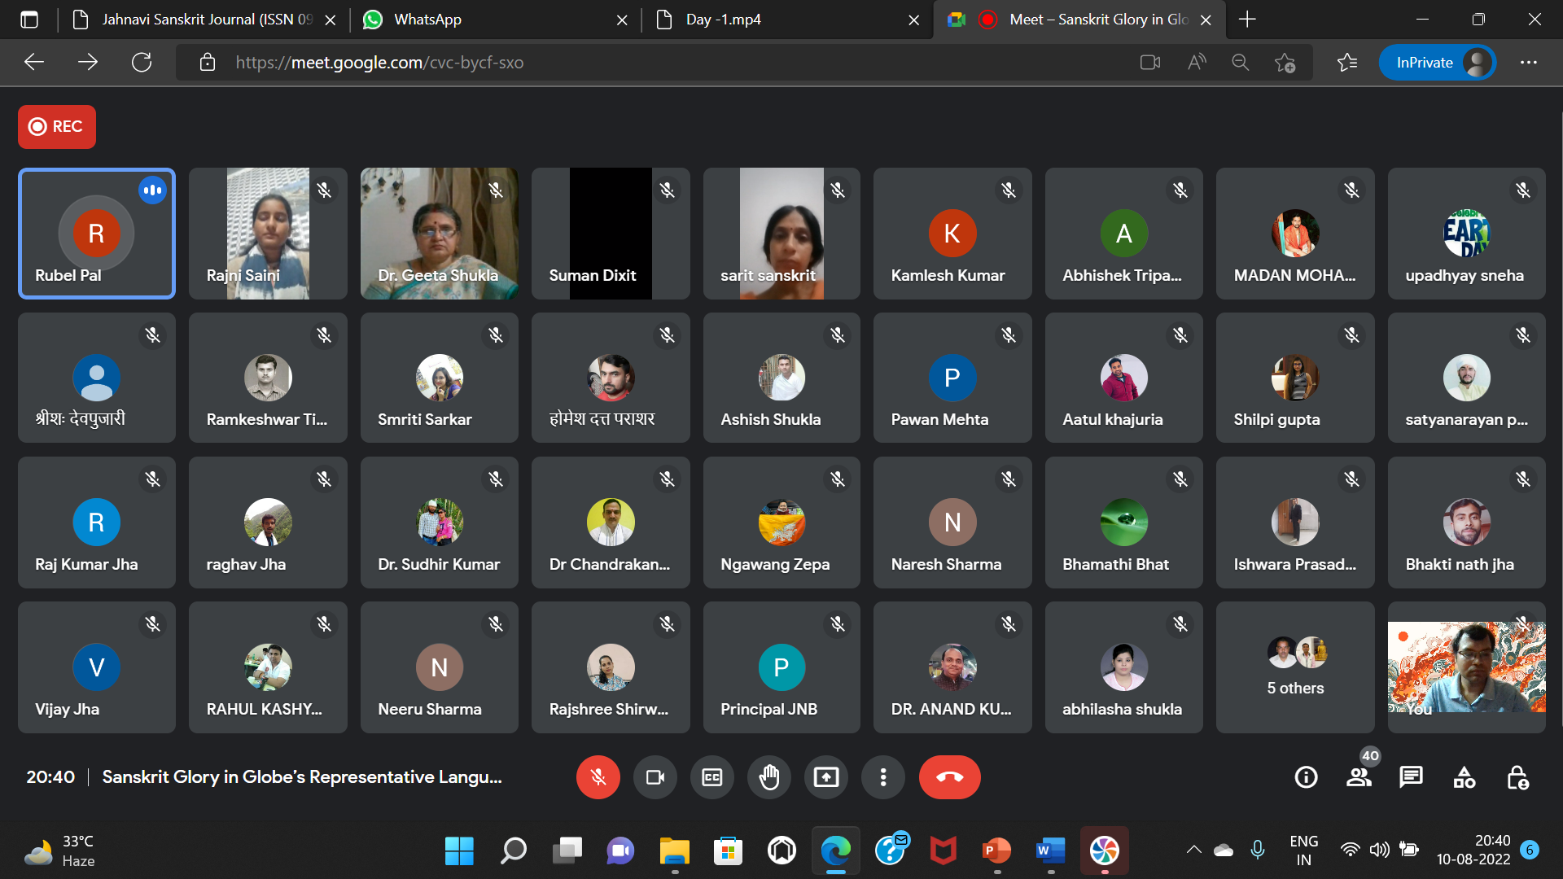Toggle the camera on or off
This screenshot has height=879, width=1563.
tap(655, 777)
